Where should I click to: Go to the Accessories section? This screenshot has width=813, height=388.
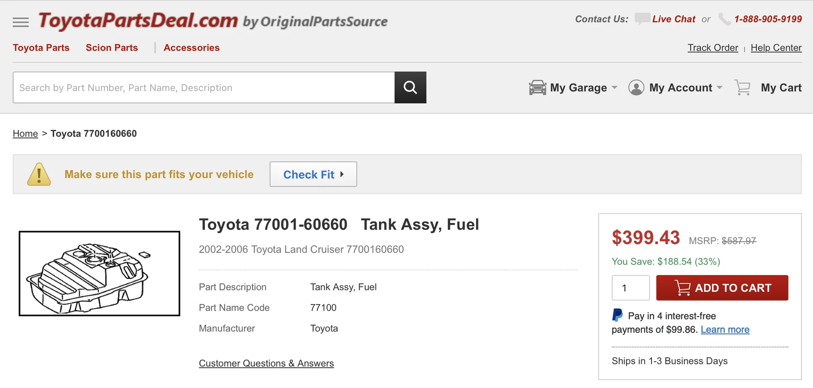click(x=191, y=48)
